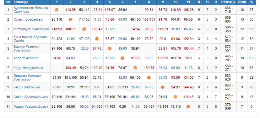This screenshot has width=260, height=118.
Task: Click basketball icon in Tirus basket row
Action: [97, 39]
